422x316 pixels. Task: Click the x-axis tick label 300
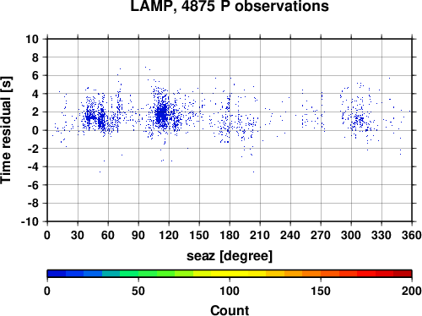pyautogui.click(x=351, y=235)
